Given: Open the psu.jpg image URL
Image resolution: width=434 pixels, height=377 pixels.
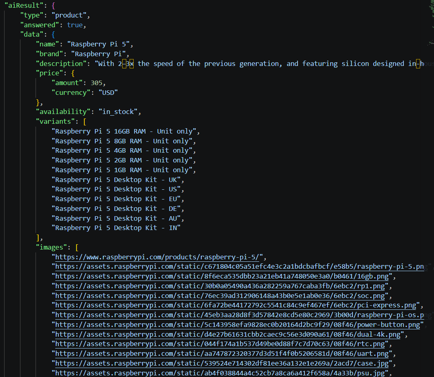Looking at the screenshot, I should click(220, 373).
